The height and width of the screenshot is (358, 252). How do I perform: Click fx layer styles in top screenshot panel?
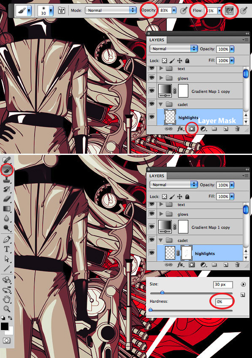coord(180,129)
